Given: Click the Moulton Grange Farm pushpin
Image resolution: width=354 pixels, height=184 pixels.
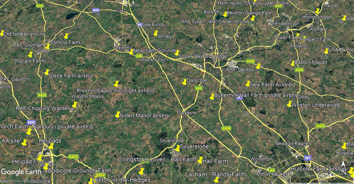Looking at the screenshot, I should (225, 14).
